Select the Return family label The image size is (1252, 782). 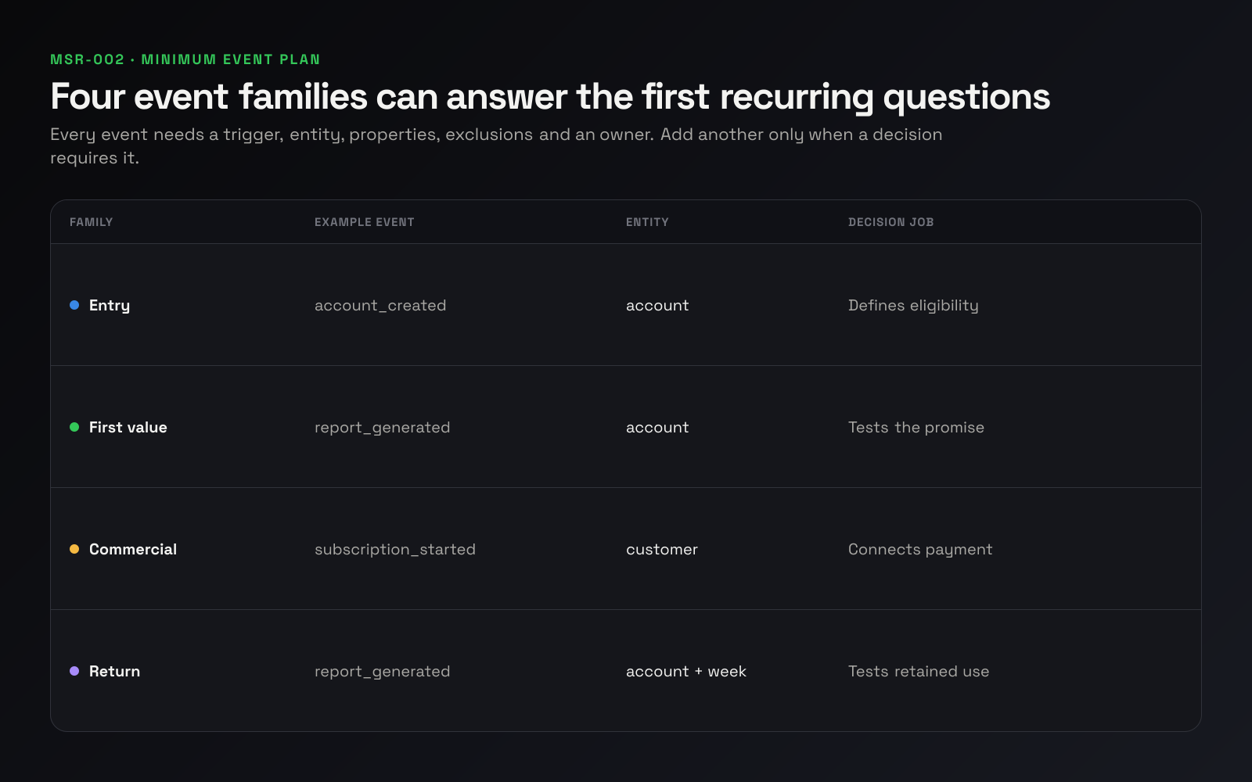tap(114, 671)
